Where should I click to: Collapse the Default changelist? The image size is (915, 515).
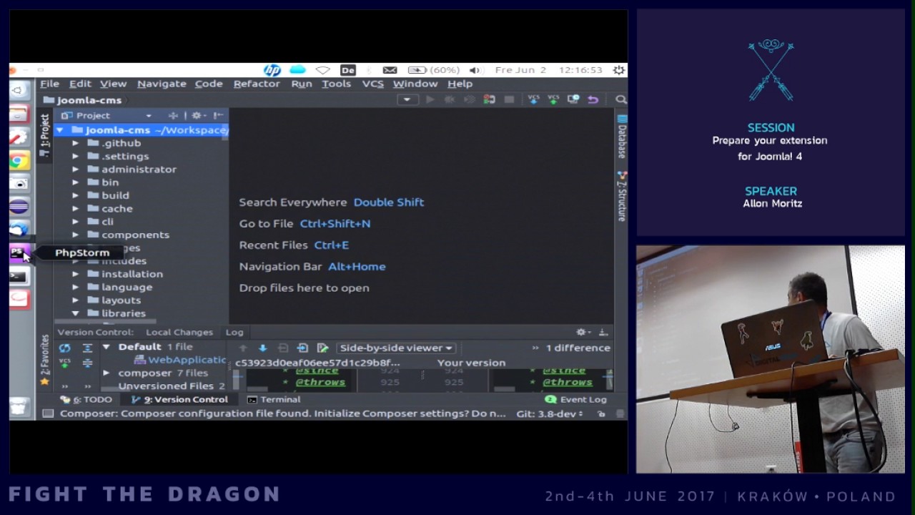[107, 347]
